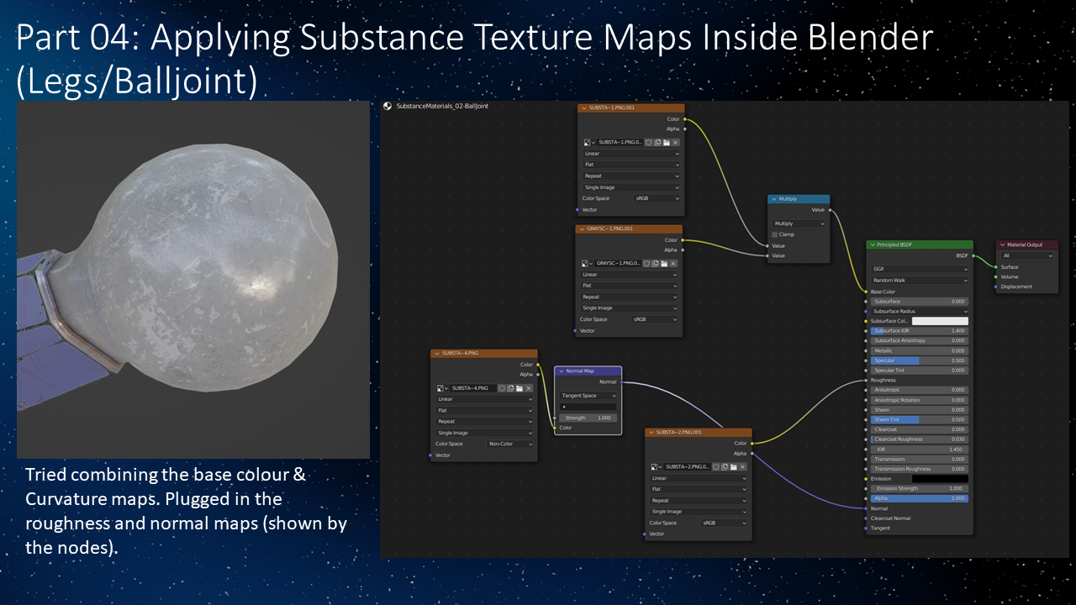
Task: Click new image copy icon on SUBSTA~4.PNG node
Action: (511, 388)
